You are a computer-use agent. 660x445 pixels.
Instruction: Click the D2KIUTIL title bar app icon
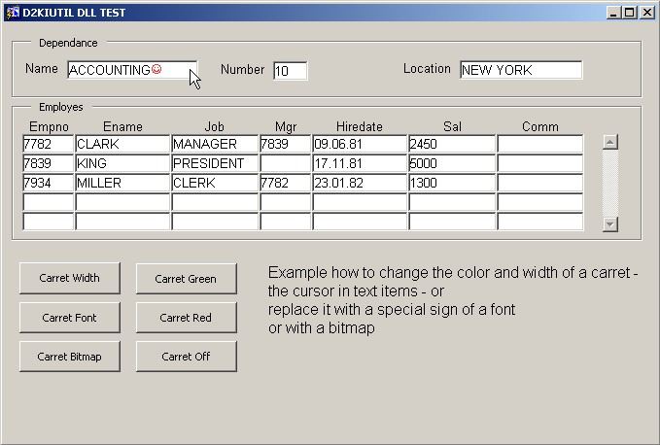click(x=13, y=13)
